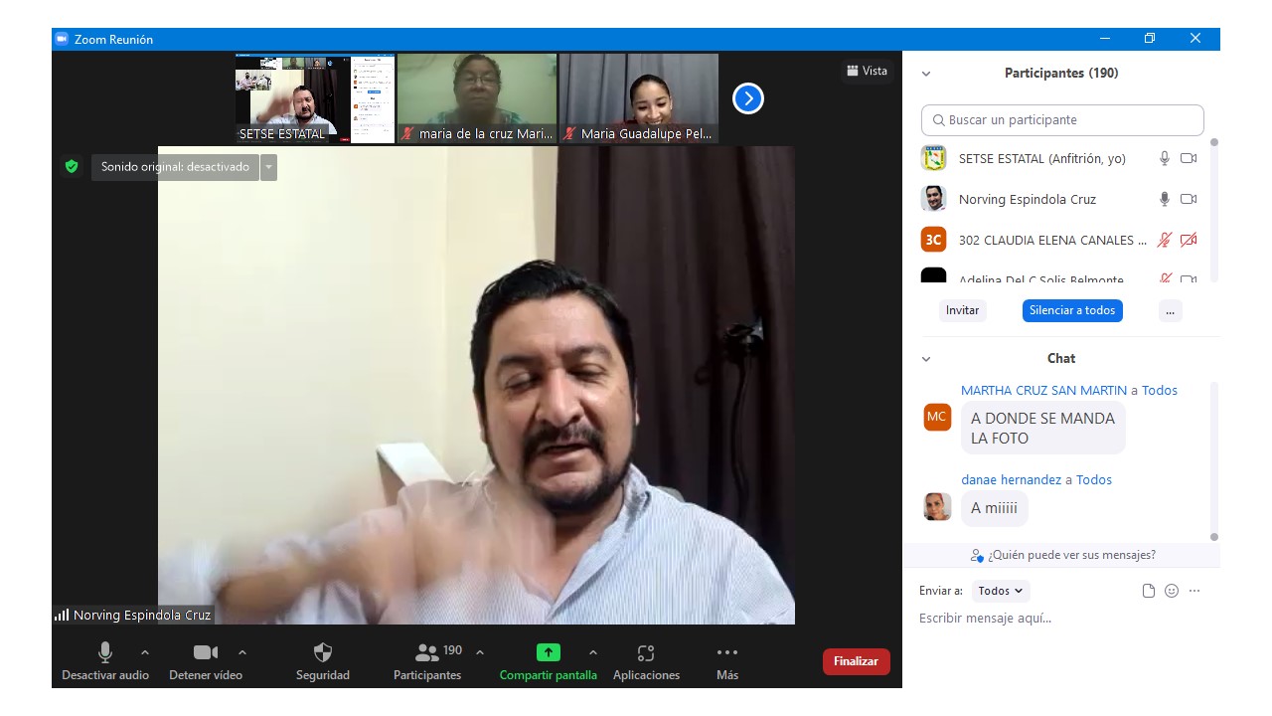The height and width of the screenshot is (716, 1272).
Task: Click the ¿Quién puede ver sus mensajes? link
Action: tap(1071, 555)
